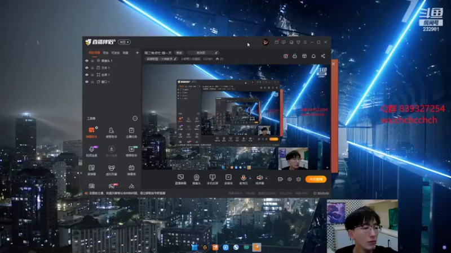Open the 读弹幕 read-danmaku tool
The width and height of the screenshot is (451, 253).
pyautogui.click(x=91, y=170)
